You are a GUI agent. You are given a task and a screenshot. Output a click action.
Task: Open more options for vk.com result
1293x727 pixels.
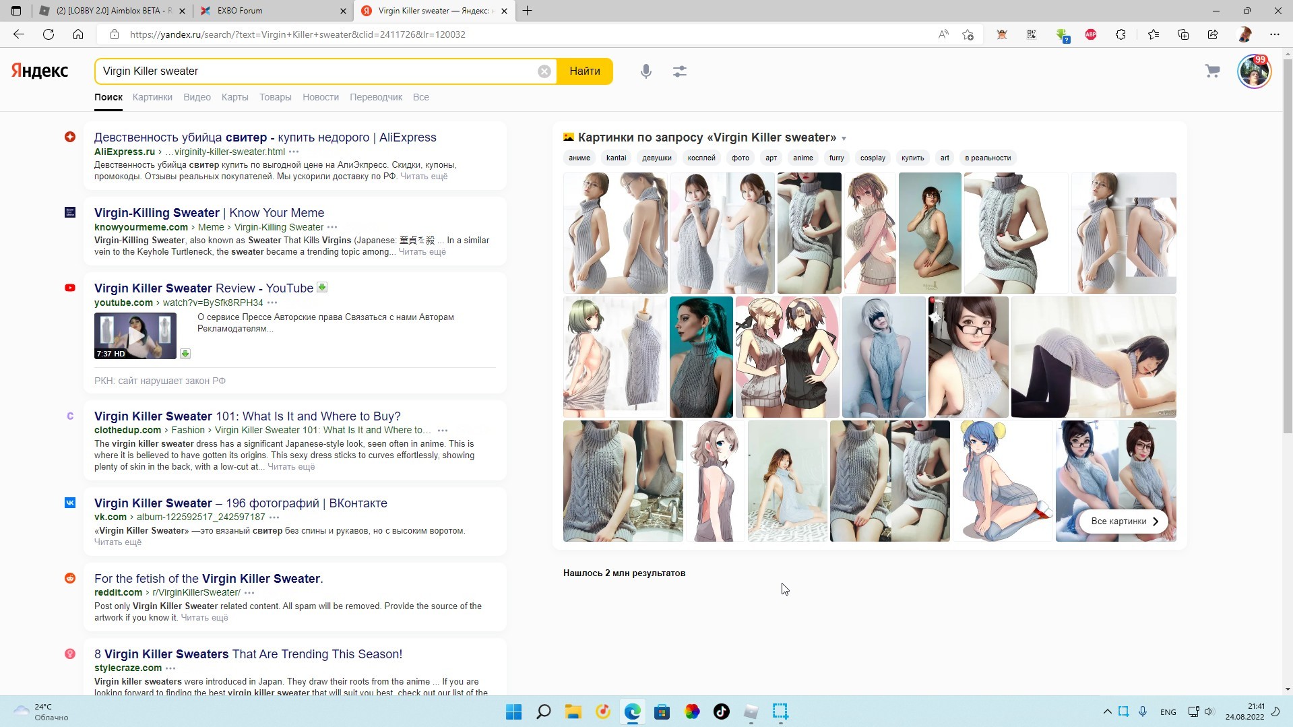tap(274, 517)
